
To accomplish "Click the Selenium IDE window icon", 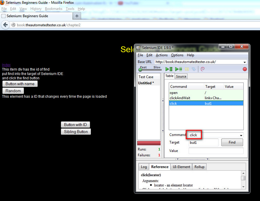I will pos(138,47).
